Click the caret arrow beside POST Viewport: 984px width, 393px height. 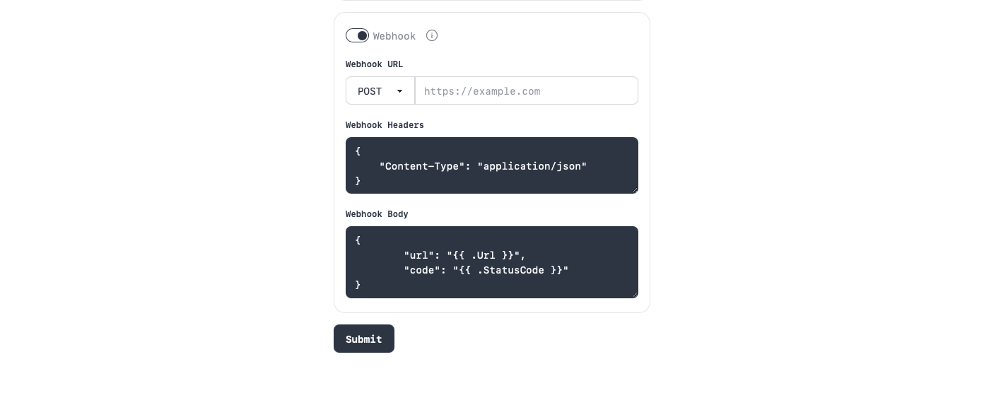(400, 91)
